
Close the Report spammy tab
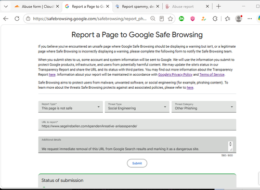[158, 6]
